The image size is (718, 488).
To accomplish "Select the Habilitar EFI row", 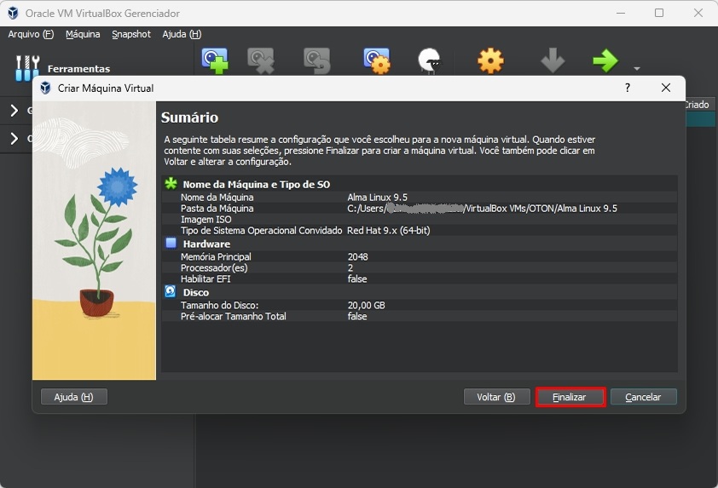I will (419, 278).
